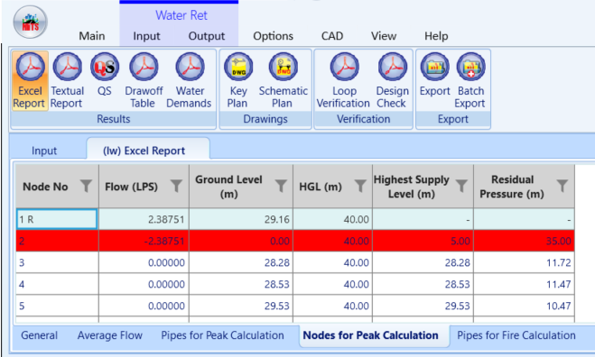Open Highest Supply Level column filter
Viewport: 595px width, 357px height.
pos(461,186)
